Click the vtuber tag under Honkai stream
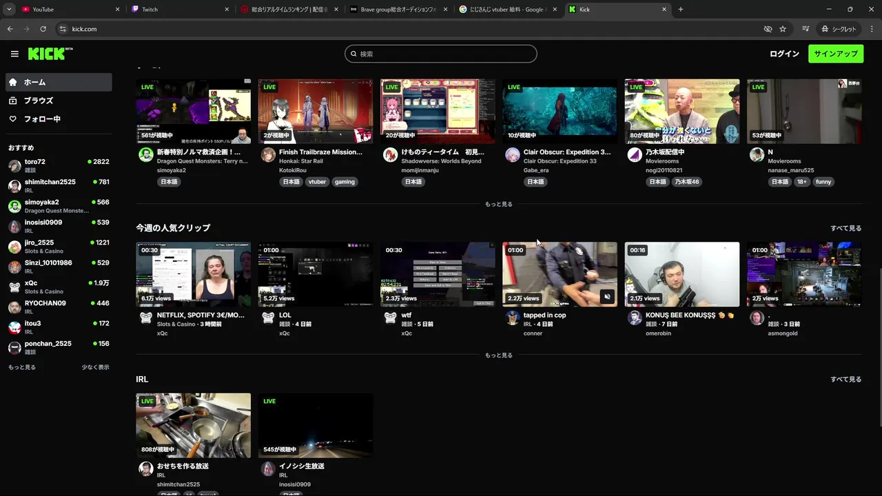Image resolution: width=882 pixels, height=496 pixels. point(317,182)
